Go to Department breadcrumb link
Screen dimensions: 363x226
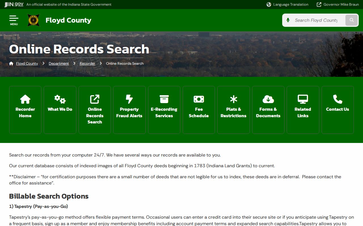[59, 64]
